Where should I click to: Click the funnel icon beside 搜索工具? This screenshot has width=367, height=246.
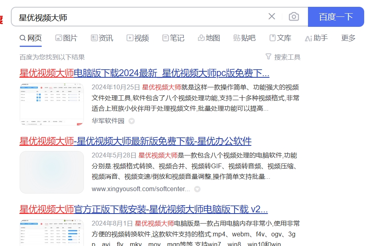point(269,56)
